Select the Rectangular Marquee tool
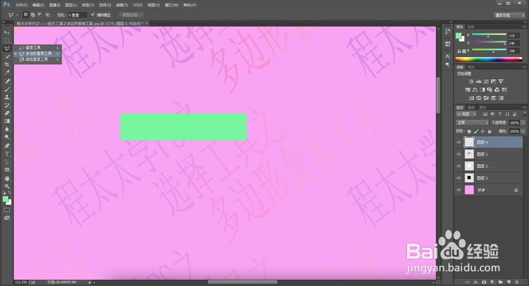The height and width of the screenshot is (286, 529). [x=7, y=41]
